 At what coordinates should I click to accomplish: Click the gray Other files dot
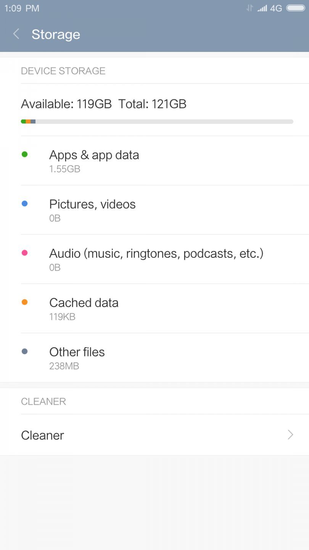(x=24, y=351)
